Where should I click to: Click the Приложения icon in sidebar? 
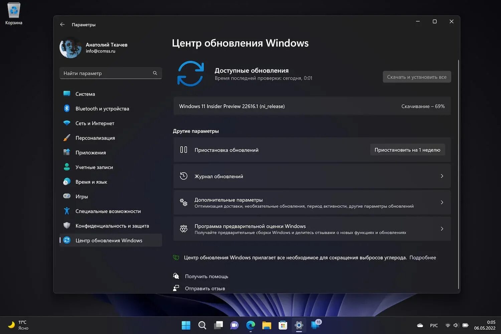(67, 152)
